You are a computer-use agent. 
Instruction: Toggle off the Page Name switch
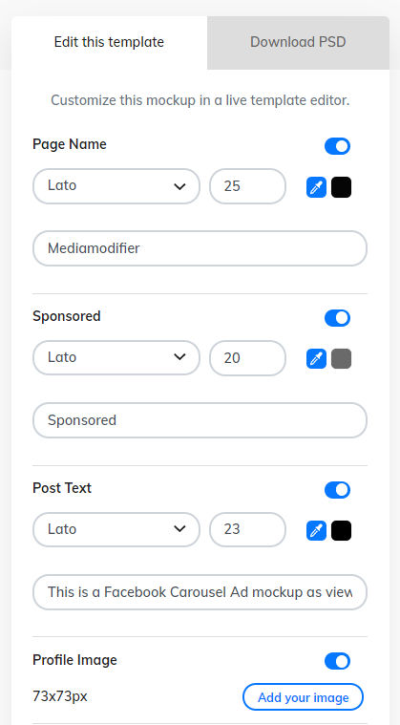point(338,146)
